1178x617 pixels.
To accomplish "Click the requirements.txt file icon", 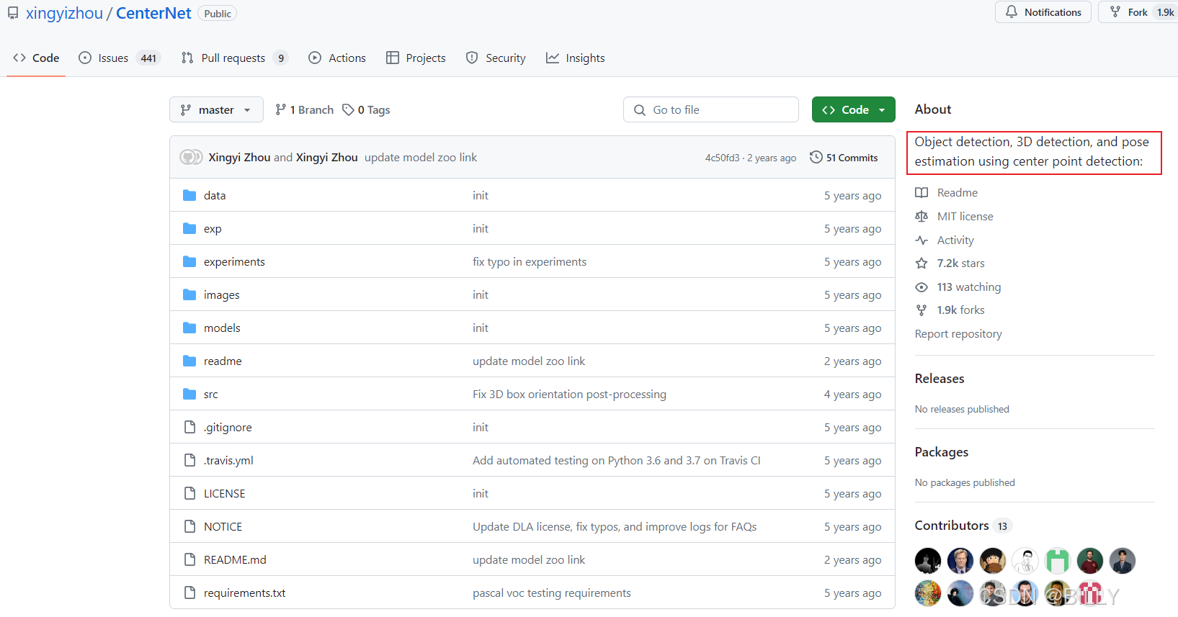I will click(x=189, y=593).
